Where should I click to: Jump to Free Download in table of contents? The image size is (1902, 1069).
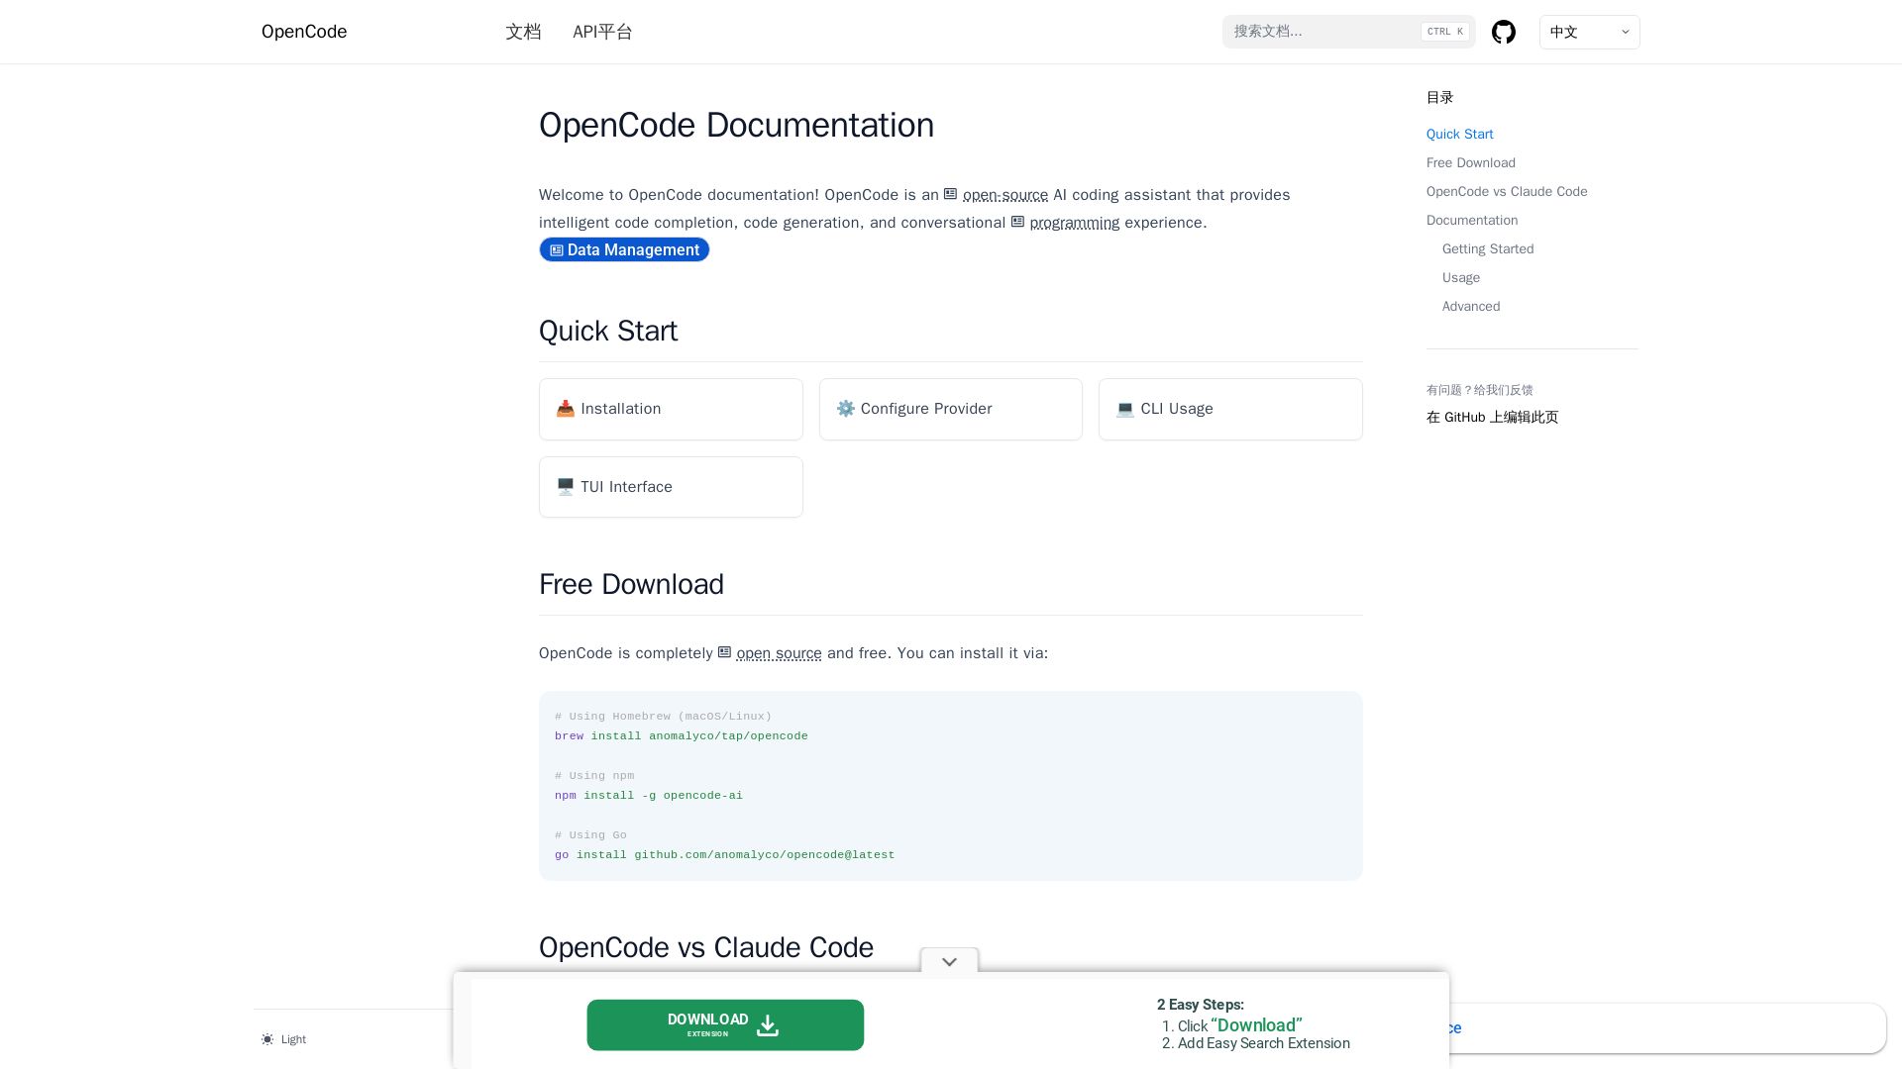click(x=1470, y=163)
